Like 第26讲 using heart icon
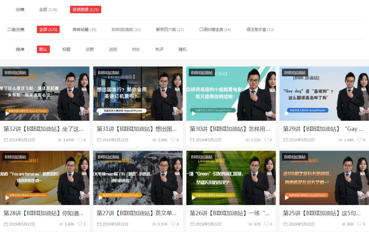Image resolution: width=369 pixels, height=232 pixels. [266, 224]
